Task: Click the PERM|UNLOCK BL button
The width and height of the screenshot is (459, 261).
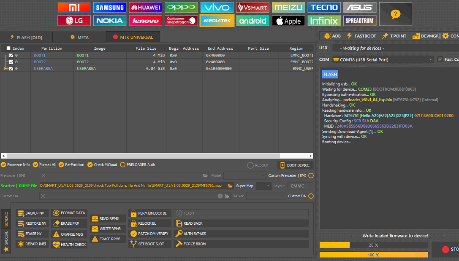Action: pos(149,213)
